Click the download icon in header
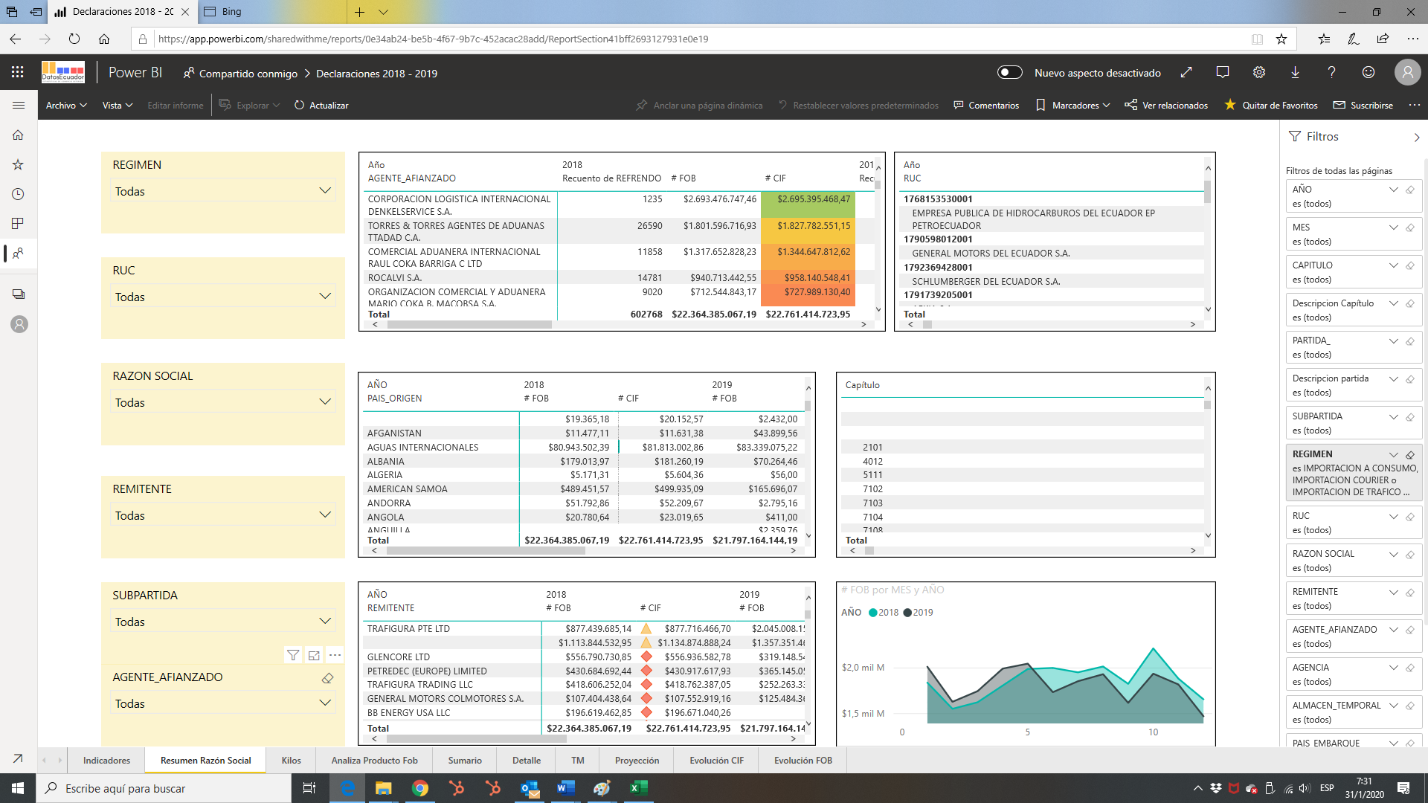Image resolution: width=1428 pixels, height=803 pixels. 1295,72
